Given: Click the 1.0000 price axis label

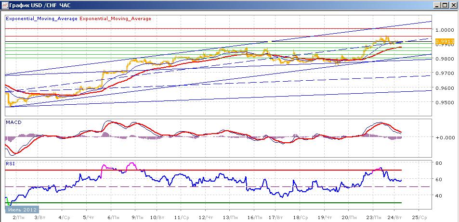Looking at the screenshot, I should tap(445, 30).
